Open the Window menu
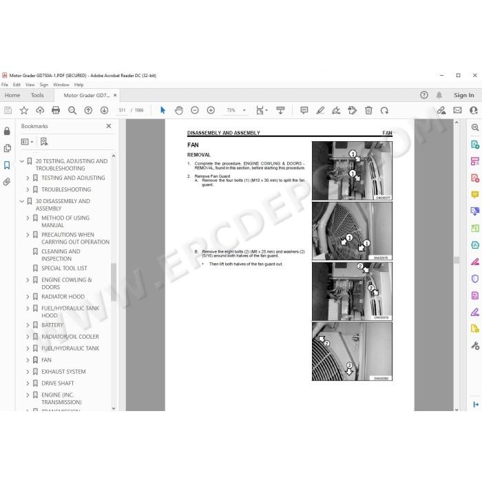This screenshot has height=482, width=482. click(61, 85)
